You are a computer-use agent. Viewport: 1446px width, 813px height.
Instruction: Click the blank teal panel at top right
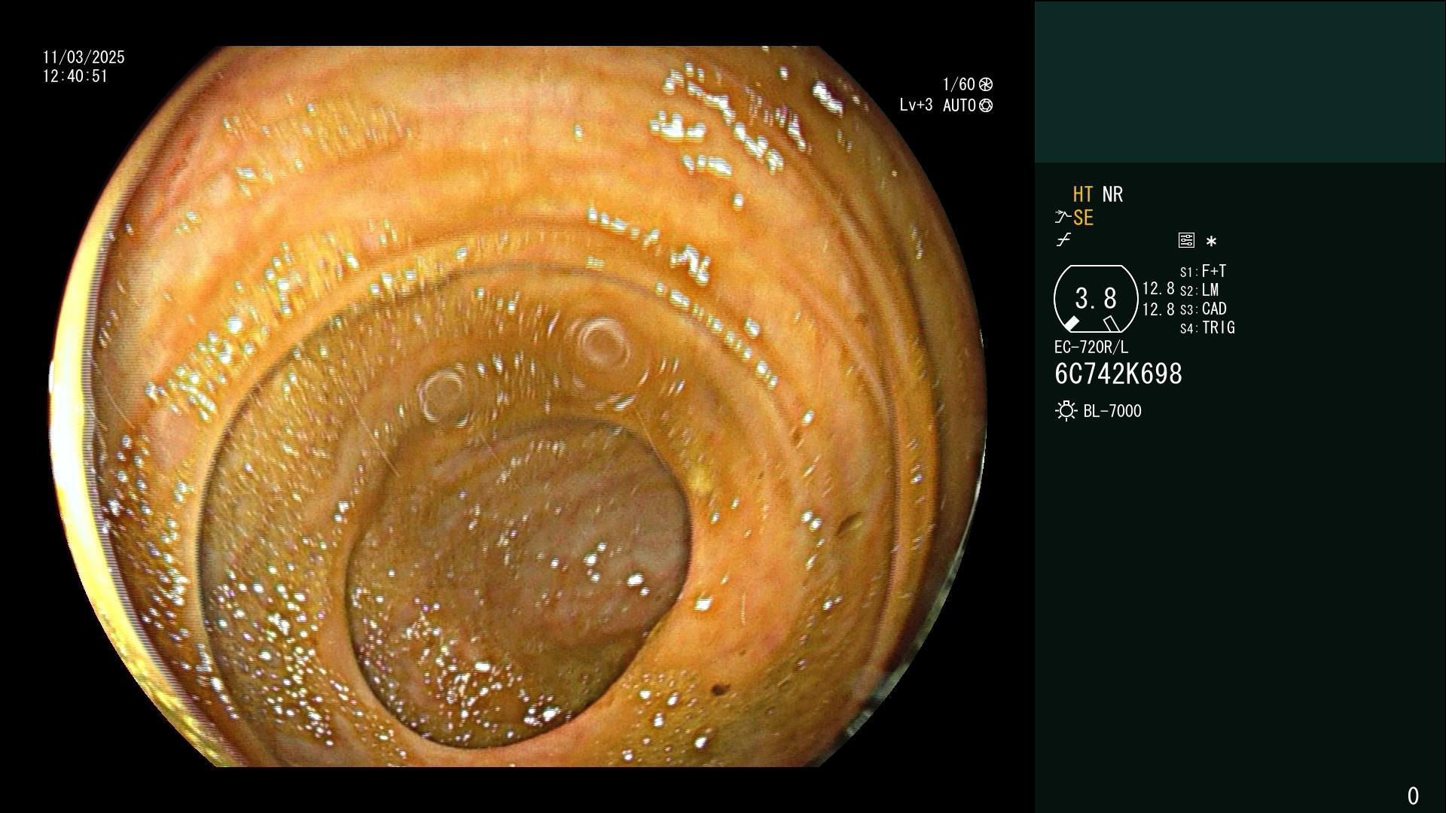1240,82
